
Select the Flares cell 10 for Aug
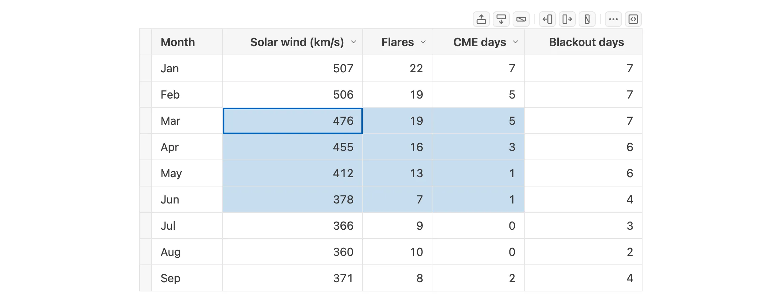click(397, 252)
